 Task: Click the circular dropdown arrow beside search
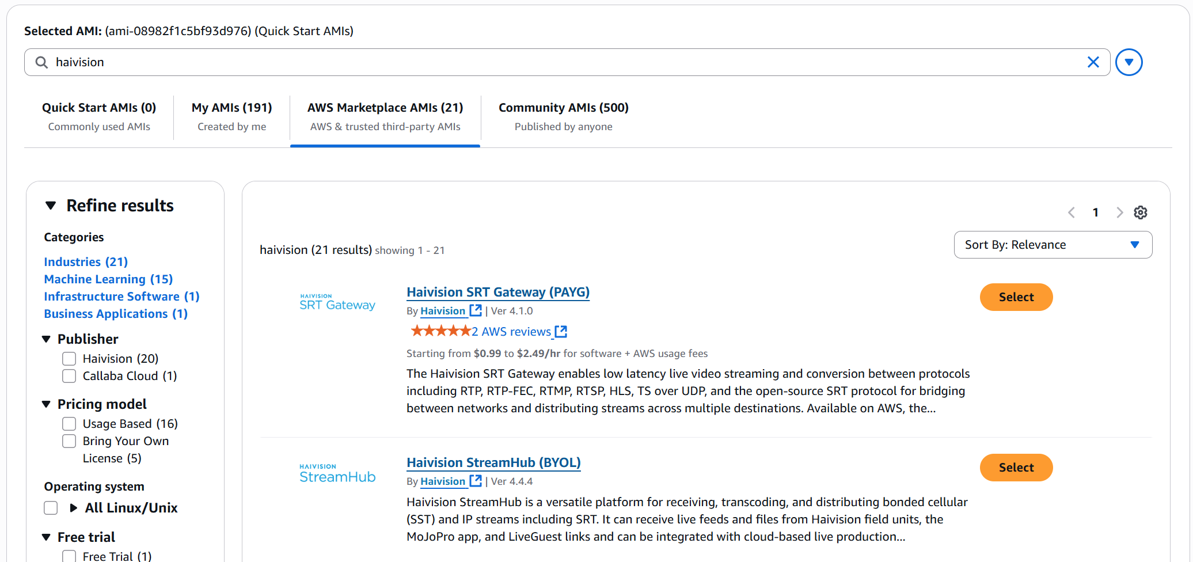coord(1129,62)
